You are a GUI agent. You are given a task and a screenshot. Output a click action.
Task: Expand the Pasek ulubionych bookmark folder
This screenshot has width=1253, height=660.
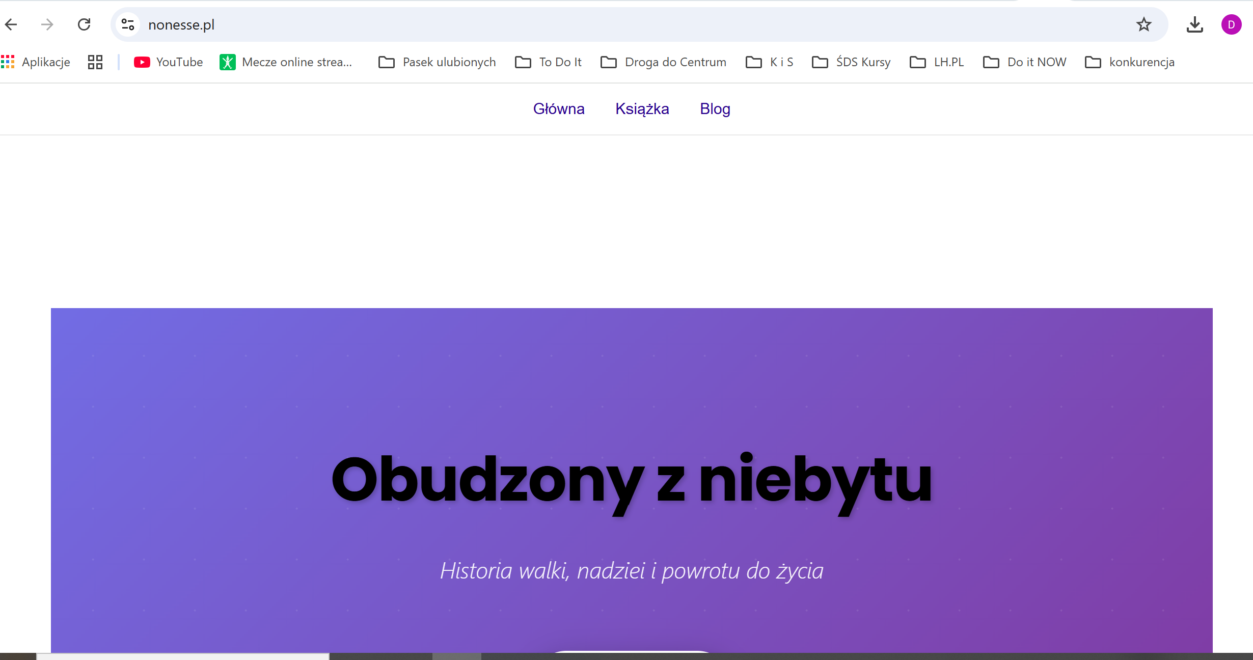click(x=437, y=62)
